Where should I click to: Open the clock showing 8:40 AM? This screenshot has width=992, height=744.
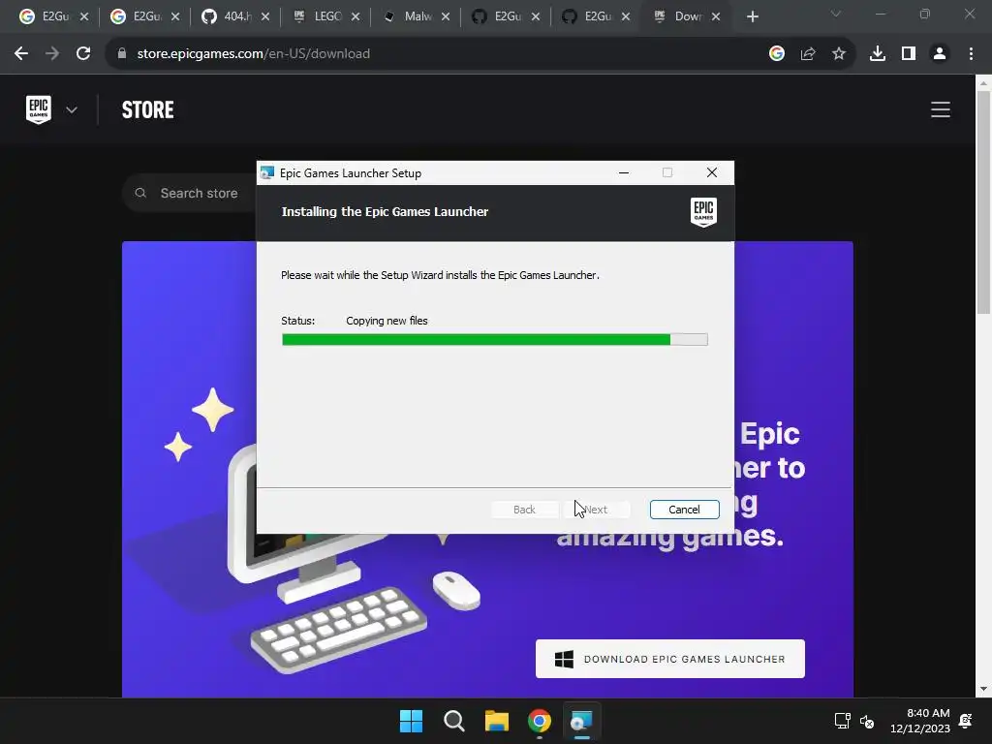(x=920, y=721)
